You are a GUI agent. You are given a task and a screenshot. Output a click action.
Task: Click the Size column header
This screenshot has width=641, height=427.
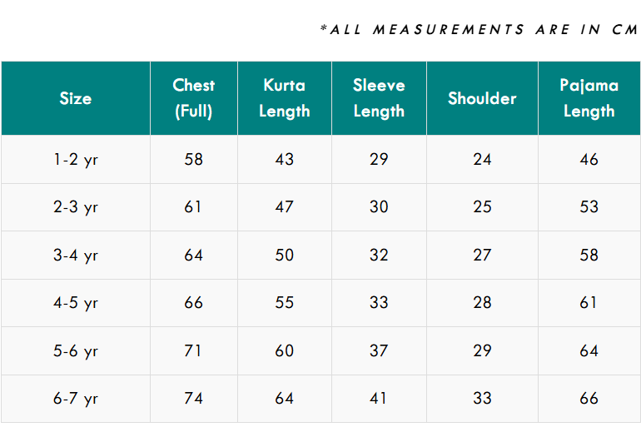pos(76,98)
